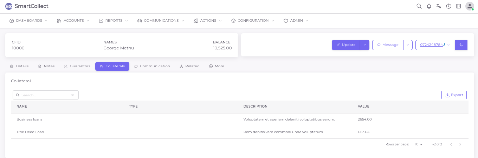Open the Configuration menu
Viewport: 478px width, 158px height.
[x=253, y=21]
